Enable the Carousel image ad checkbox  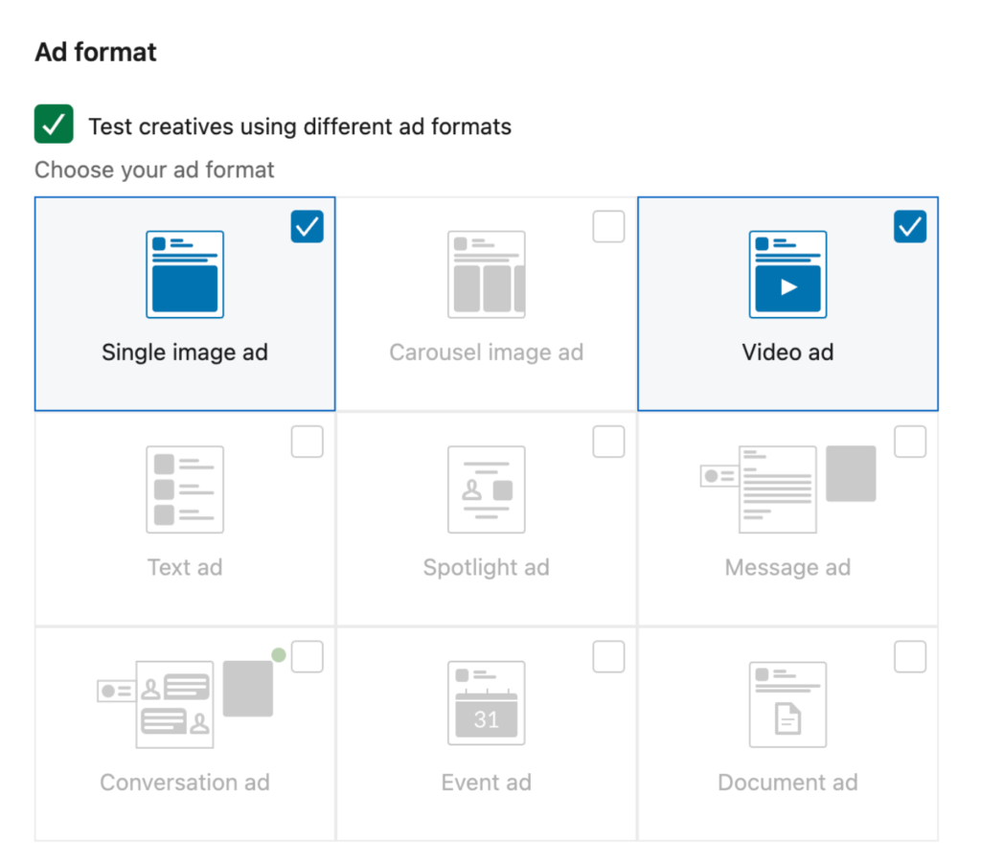[608, 226]
